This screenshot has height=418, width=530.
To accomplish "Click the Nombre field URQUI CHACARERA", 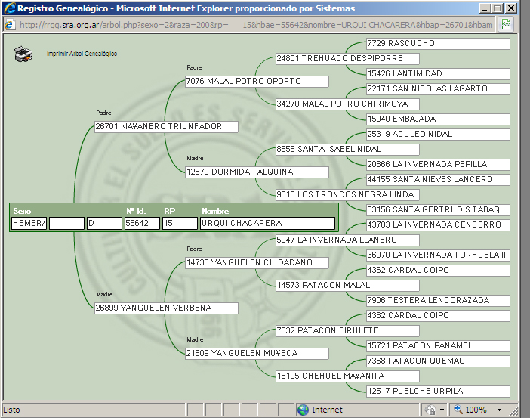I will coord(267,224).
